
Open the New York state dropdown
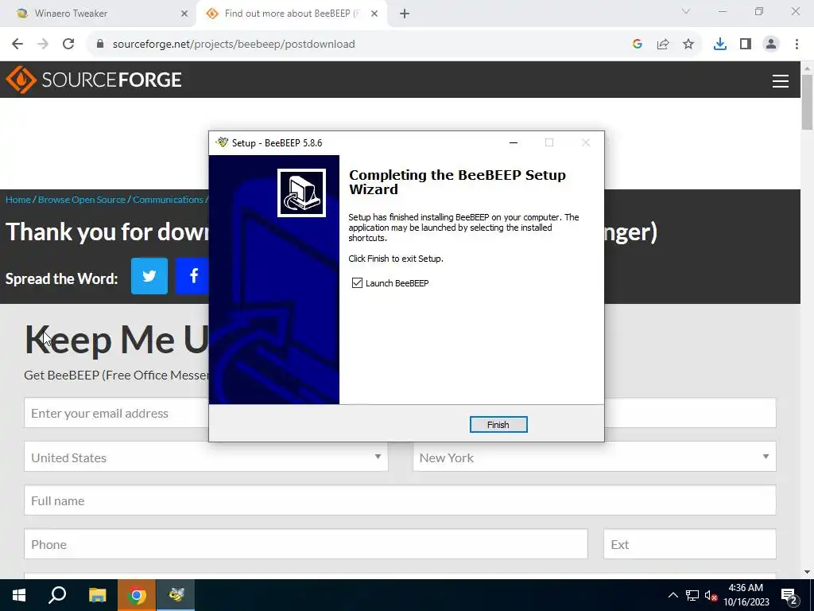595,457
